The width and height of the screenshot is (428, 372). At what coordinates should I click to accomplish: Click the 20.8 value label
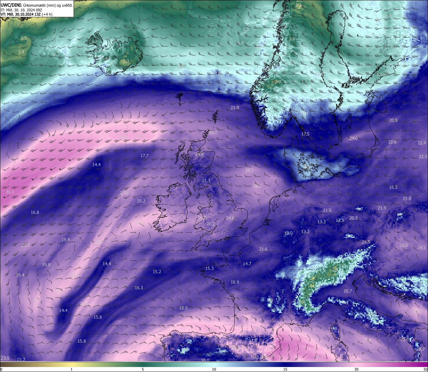(x=393, y=120)
